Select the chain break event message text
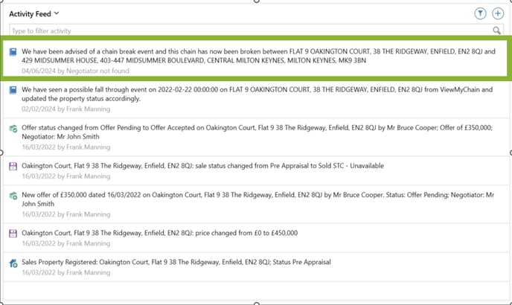This screenshot has height=305, width=512. 259,56
